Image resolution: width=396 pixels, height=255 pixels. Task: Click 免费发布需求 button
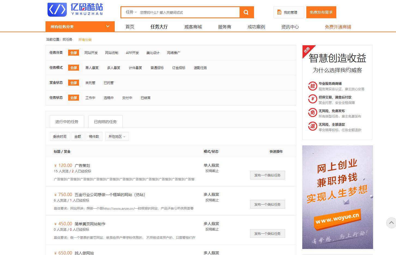321,12
